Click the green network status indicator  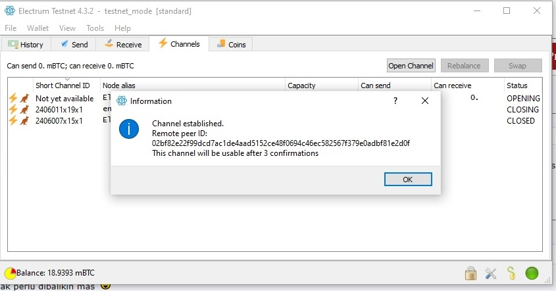click(532, 273)
